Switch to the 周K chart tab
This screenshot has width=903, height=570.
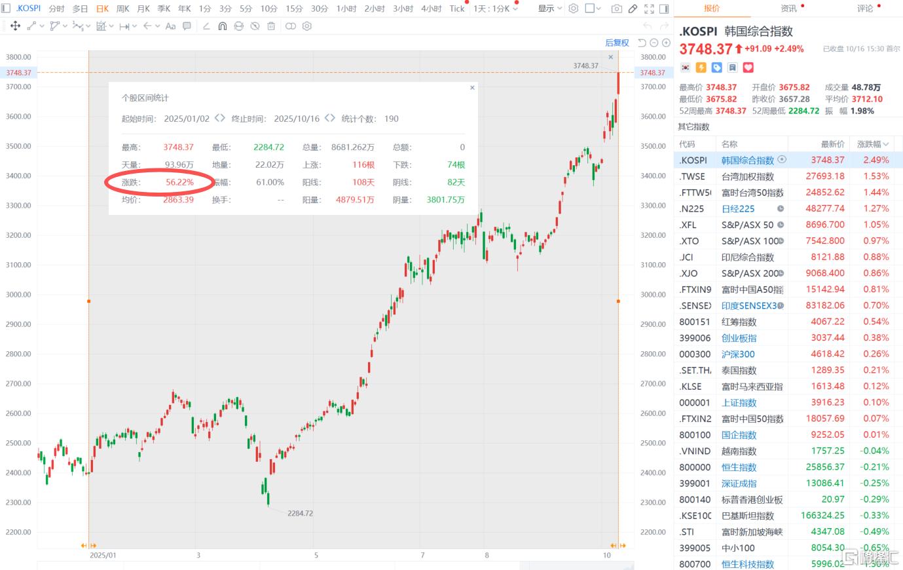(x=122, y=9)
